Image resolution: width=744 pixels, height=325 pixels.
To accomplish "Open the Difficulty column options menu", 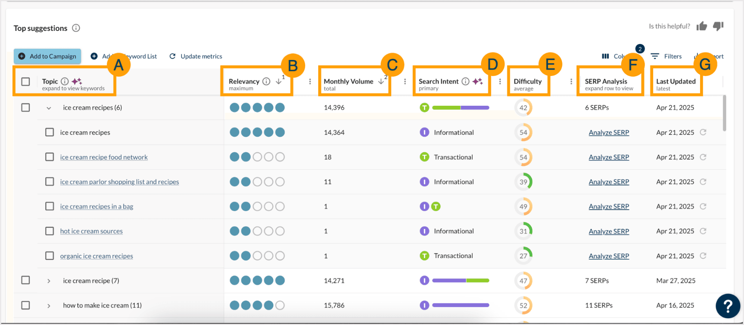I will [571, 82].
